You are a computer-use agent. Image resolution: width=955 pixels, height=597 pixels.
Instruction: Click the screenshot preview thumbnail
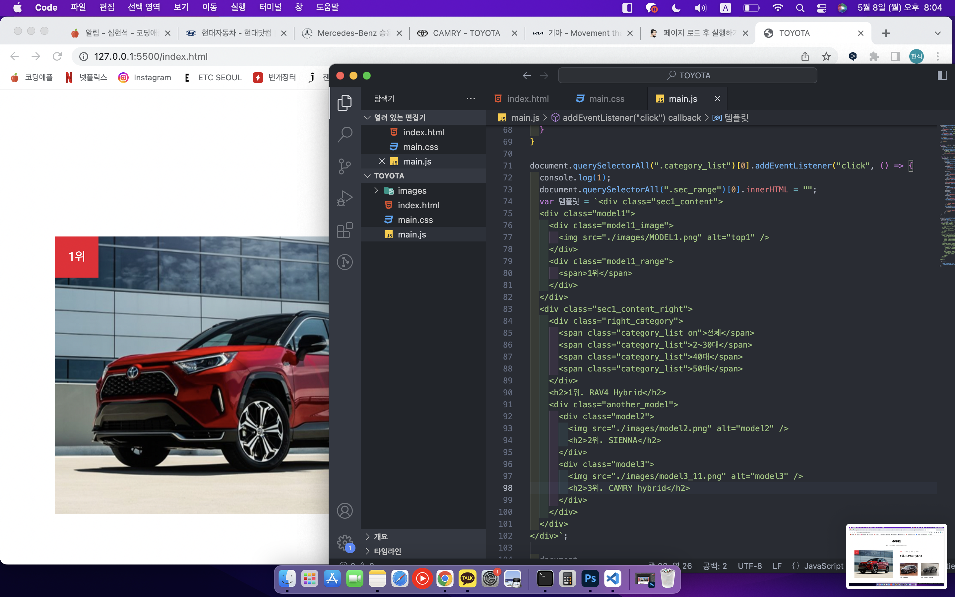click(896, 556)
